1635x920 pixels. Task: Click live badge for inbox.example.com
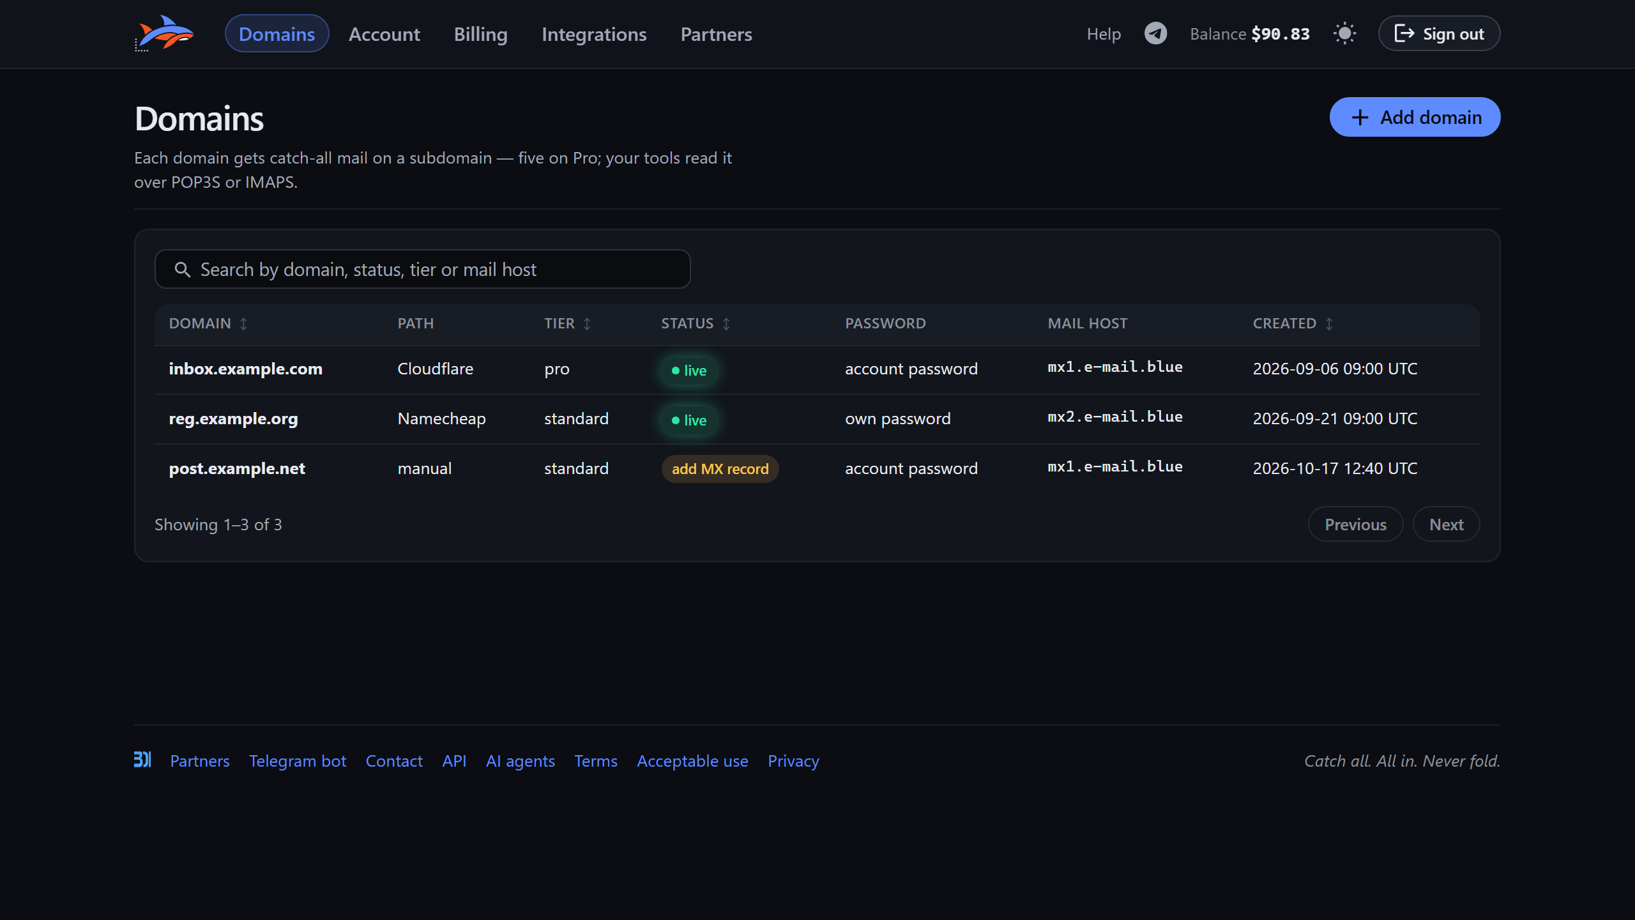pos(688,370)
